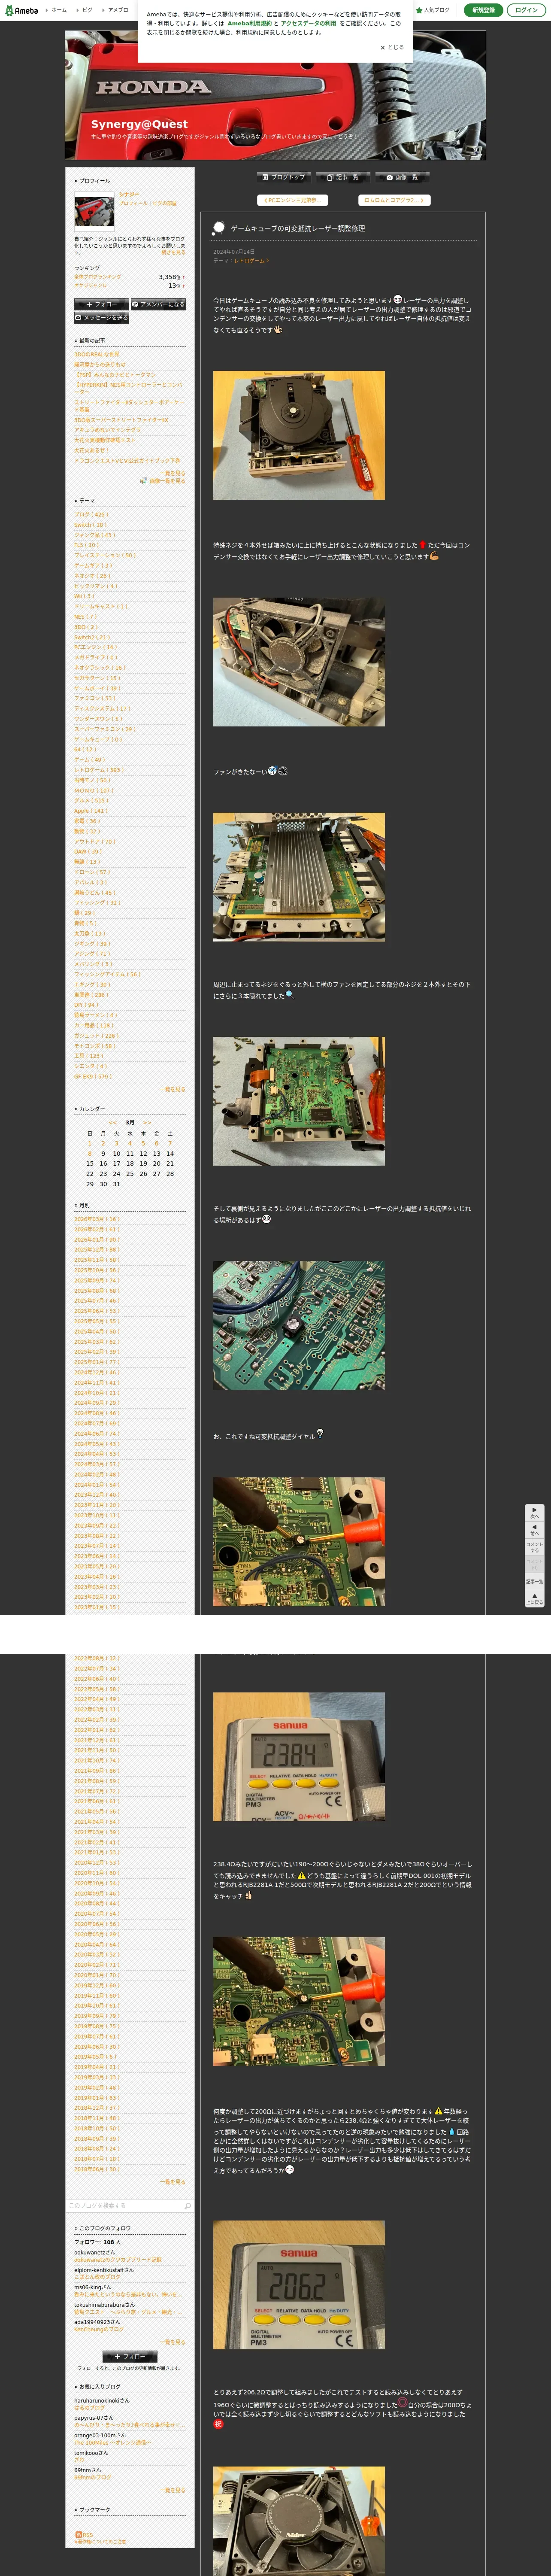Click the フォロー button below followers list
This screenshot has width=551, height=2576.
coord(130,2356)
